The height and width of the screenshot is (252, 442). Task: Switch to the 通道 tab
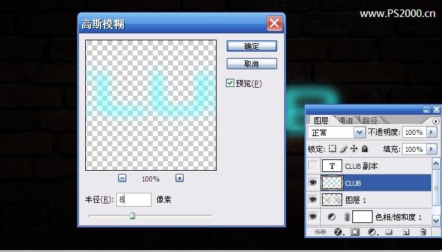345,120
